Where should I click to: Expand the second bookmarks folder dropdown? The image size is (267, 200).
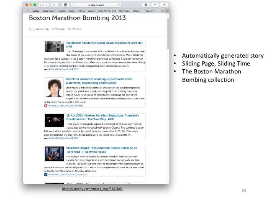tap(49, 11)
